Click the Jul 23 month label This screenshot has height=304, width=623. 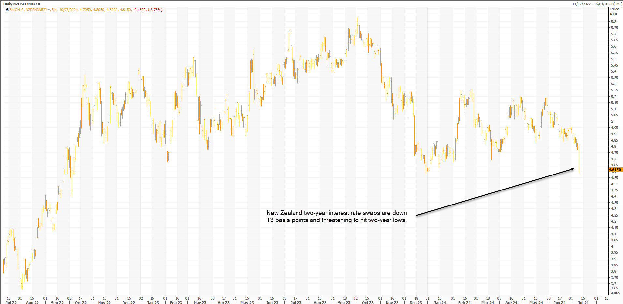coord(296,302)
